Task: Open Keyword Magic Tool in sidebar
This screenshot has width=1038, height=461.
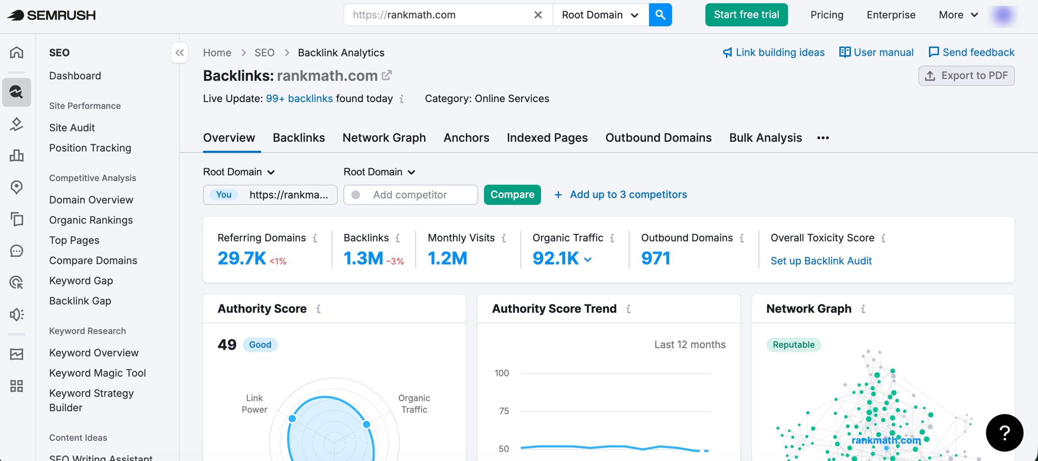Action: tap(97, 373)
